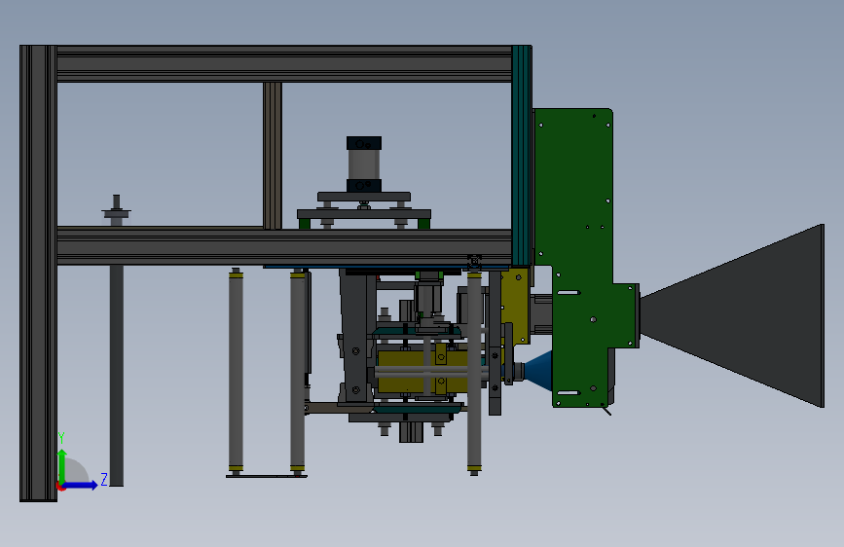Pick the pneumatic cylinder above the frame
Image resolution: width=844 pixels, height=547 pixels.
click(364, 164)
